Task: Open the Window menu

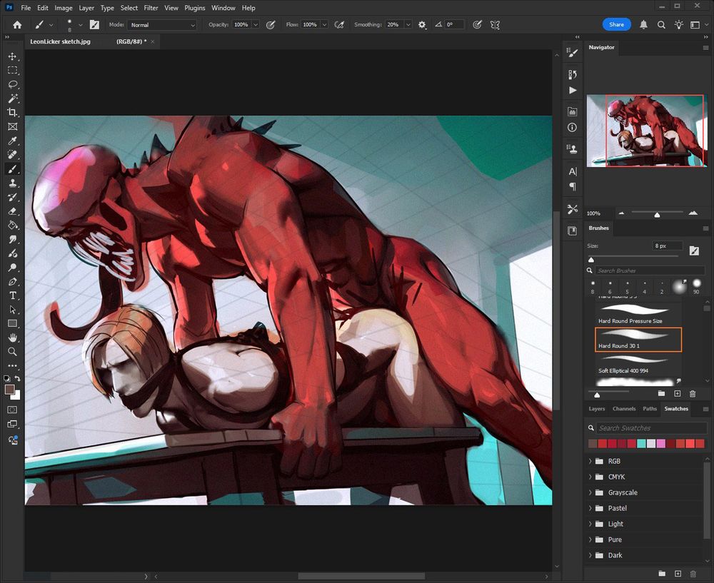Action: 223,8
